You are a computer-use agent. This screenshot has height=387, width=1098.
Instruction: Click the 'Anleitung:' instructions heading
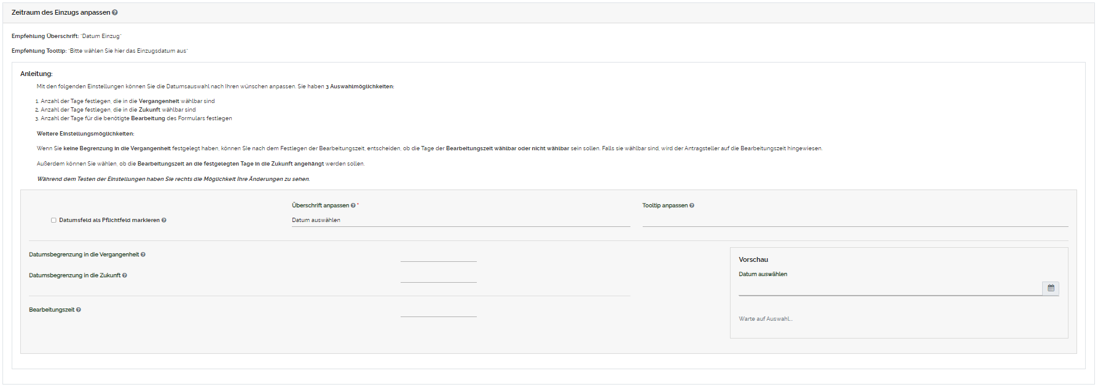pyautogui.click(x=36, y=74)
